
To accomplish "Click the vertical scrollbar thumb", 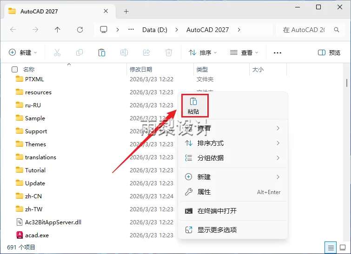I will (346, 83).
